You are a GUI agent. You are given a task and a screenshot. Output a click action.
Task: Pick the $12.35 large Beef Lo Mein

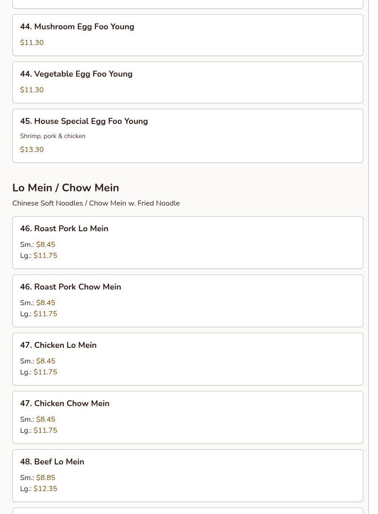(x=45, y=489)
